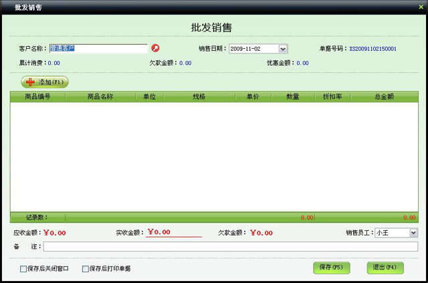Enable 保存后关闭窗口 checkbox

pos(24,269)
